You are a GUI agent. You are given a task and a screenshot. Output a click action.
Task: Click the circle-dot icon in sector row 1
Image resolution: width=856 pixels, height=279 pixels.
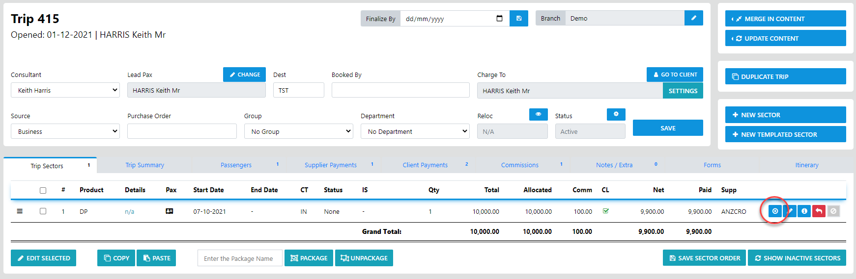point(775,211)
